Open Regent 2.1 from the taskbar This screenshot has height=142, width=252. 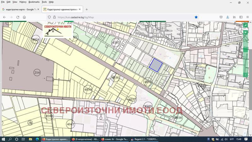[x=144, y=139]
